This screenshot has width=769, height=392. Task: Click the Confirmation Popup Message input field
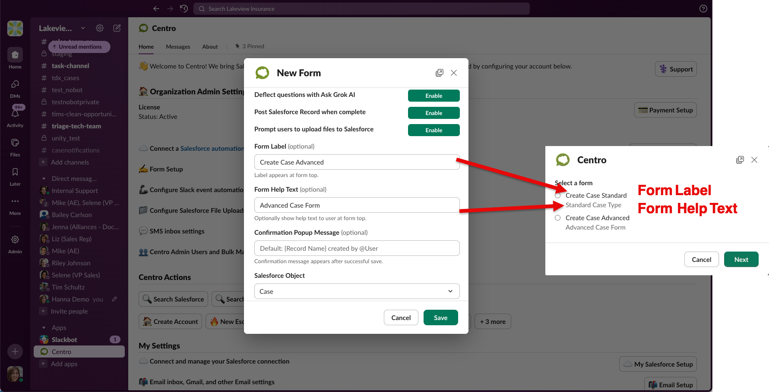click(357, 249)
